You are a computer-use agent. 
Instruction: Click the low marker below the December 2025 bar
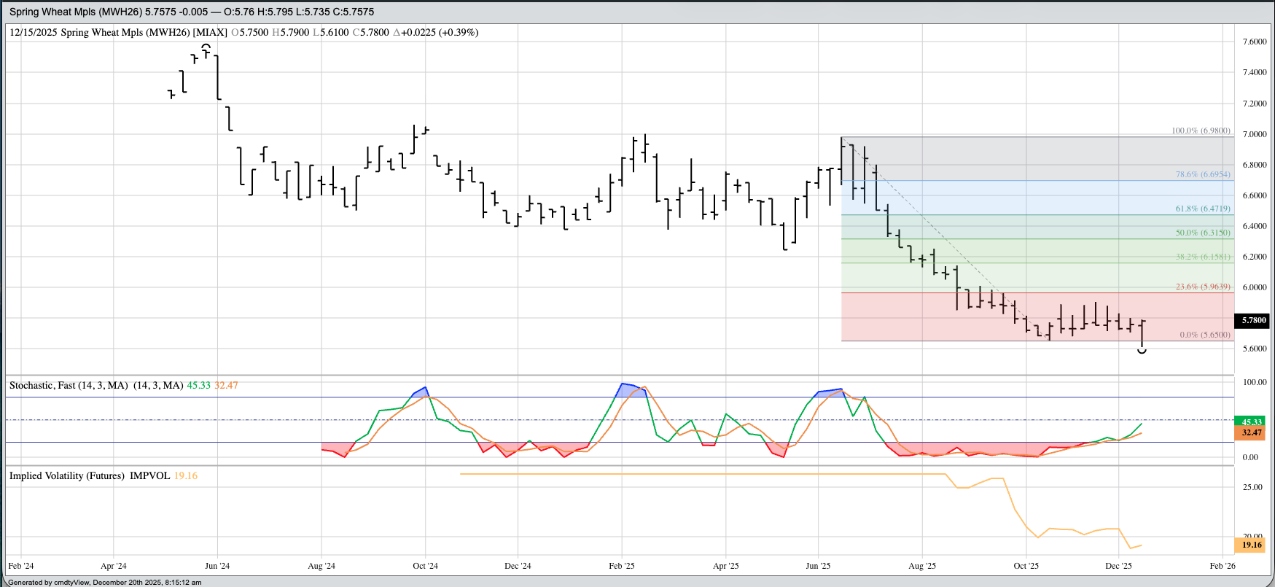(x=1142, y=351)
